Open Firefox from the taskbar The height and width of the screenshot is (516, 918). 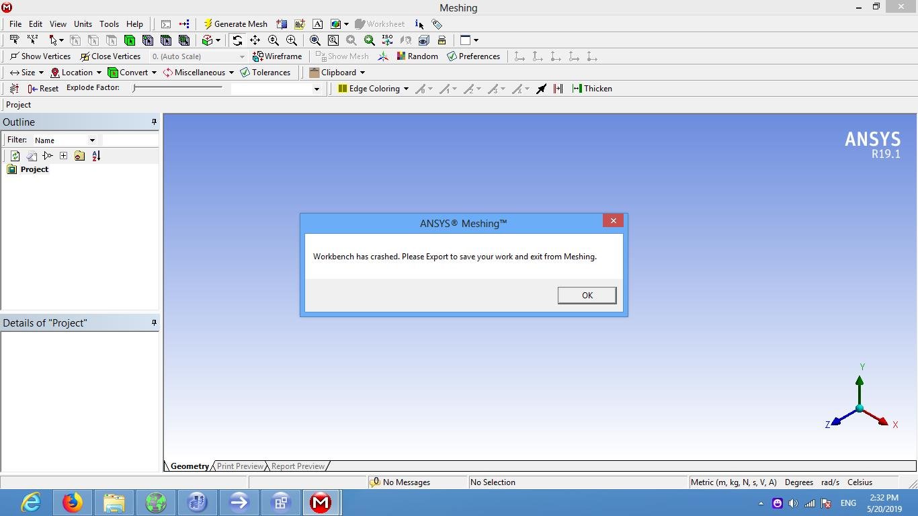click(x=73, y=503)
